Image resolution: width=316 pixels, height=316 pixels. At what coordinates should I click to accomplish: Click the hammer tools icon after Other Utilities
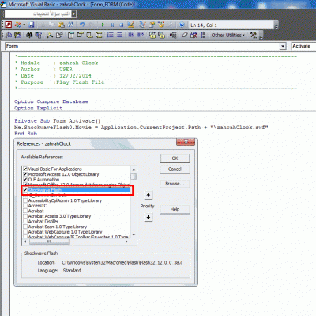(254, 35)
